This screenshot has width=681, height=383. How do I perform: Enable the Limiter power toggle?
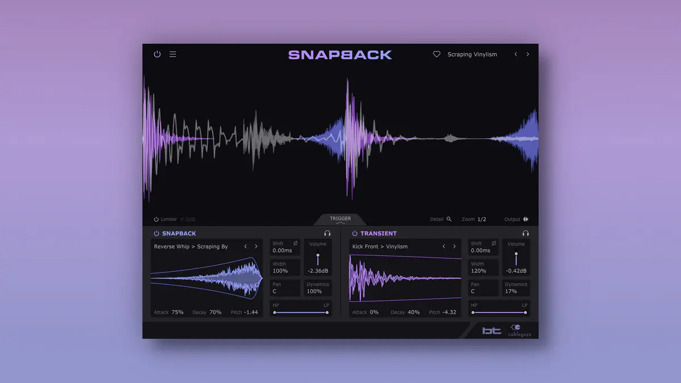(156, 219)
